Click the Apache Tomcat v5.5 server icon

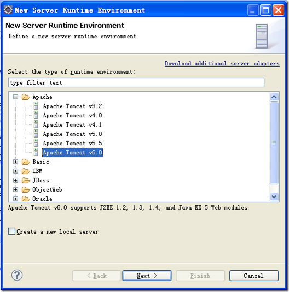[x=36, y=143]
